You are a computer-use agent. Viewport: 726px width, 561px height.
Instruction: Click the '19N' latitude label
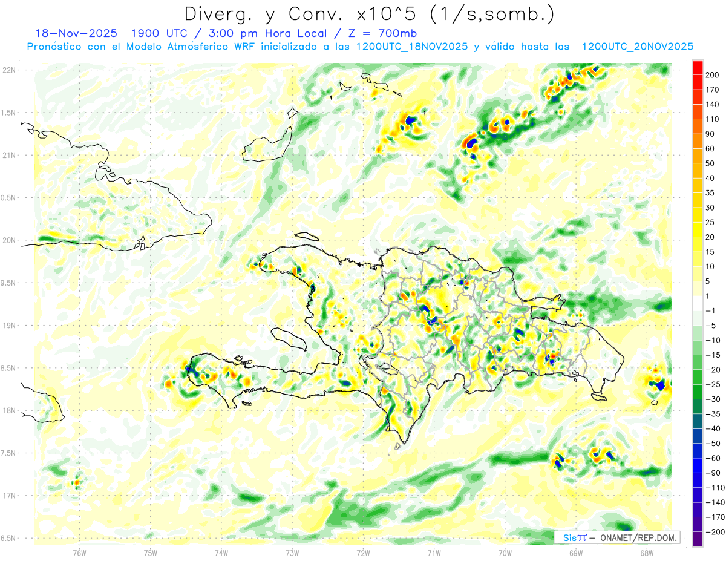[x=8, y=326]
